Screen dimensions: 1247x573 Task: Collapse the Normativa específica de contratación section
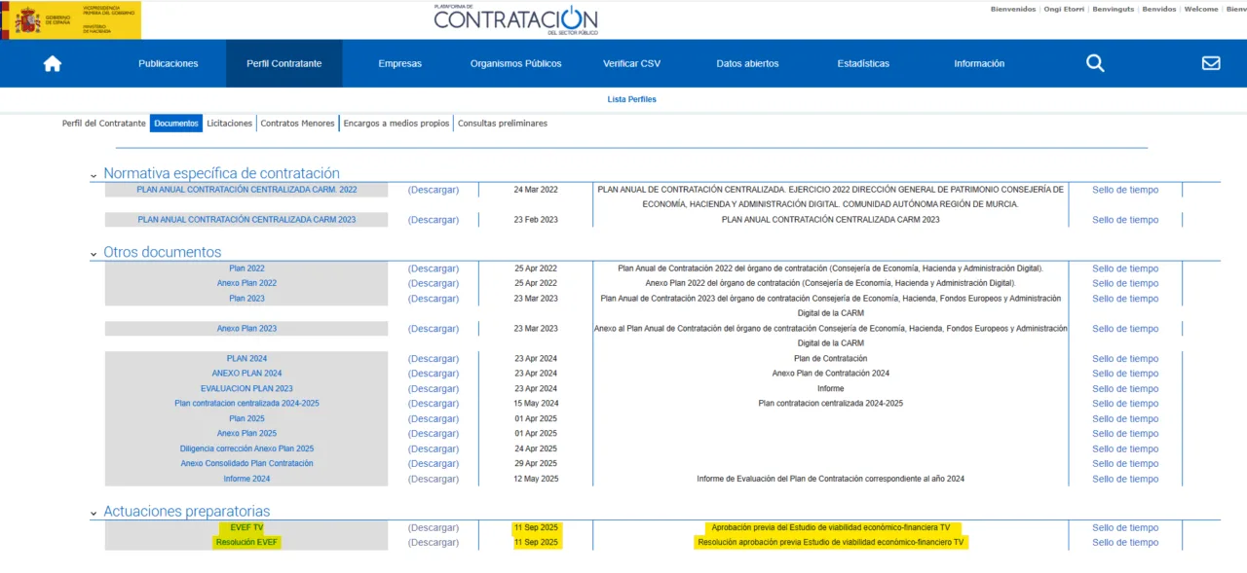click(94, 175)
